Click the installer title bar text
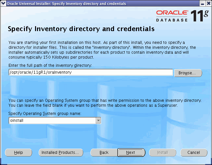Image resolution: width=212 pixels, height=165 pixels. [66, 3]
